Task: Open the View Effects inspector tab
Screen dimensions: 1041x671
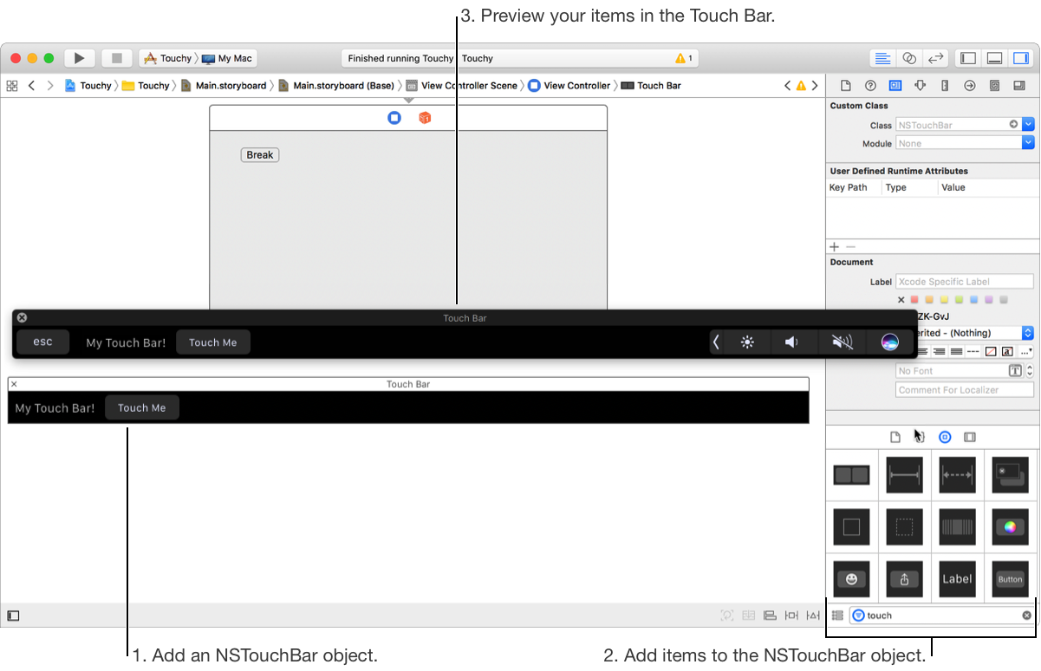Action: coord(1019,86)
